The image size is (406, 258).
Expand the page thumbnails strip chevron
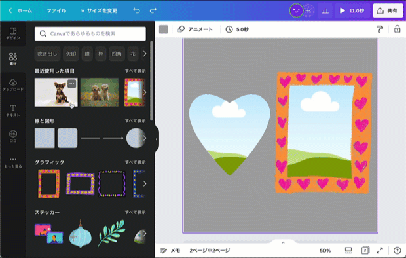[283, 242]
